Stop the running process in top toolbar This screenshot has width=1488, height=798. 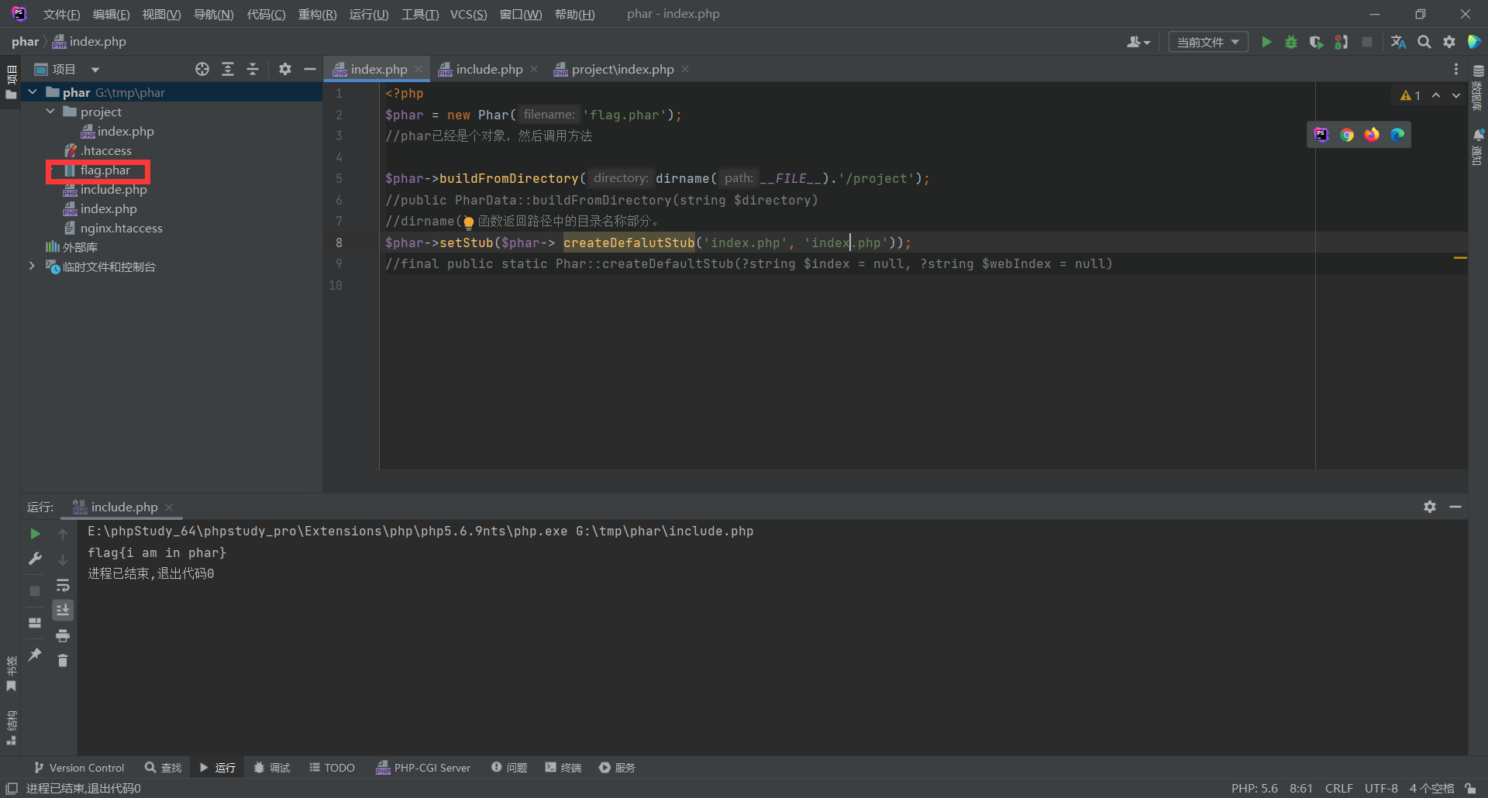click(1367, 42)
